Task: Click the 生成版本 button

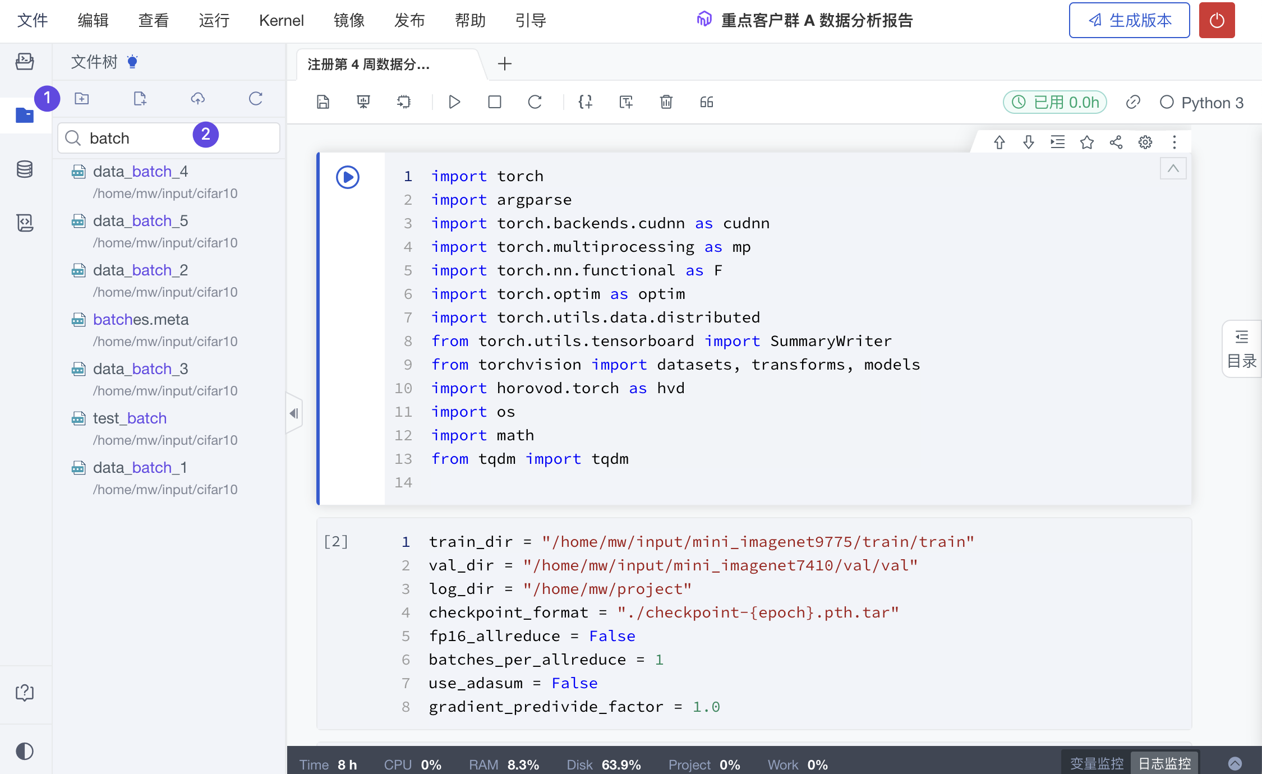Action: pos(1129,20)
